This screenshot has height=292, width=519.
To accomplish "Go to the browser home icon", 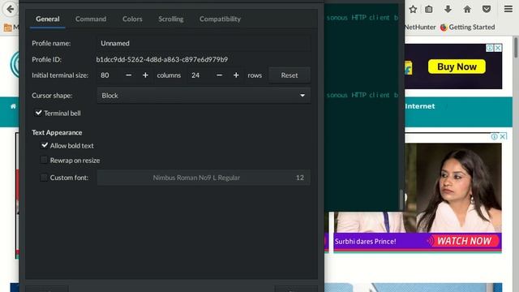I will [467, 9].
